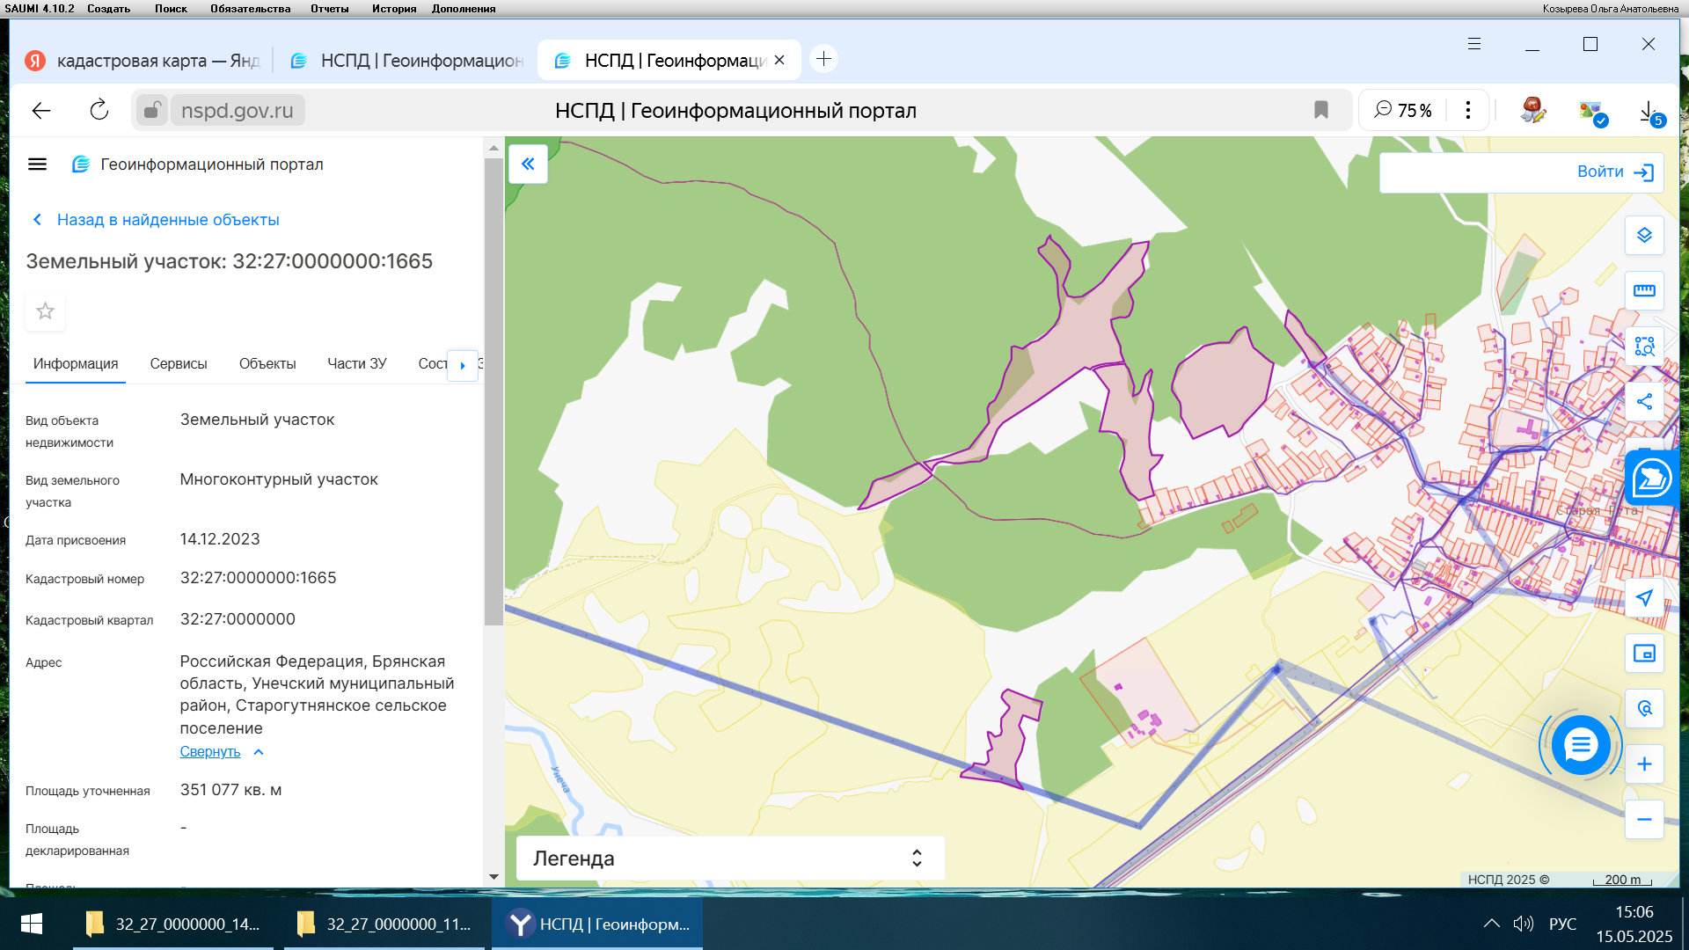Click the РУС language indicator
Screen dimensions: 1689x950
click(x=1562, y=924)
